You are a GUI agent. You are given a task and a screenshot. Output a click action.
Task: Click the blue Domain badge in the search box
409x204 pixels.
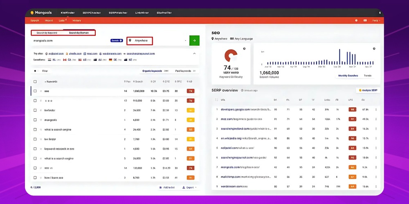(x=117, y=40)
